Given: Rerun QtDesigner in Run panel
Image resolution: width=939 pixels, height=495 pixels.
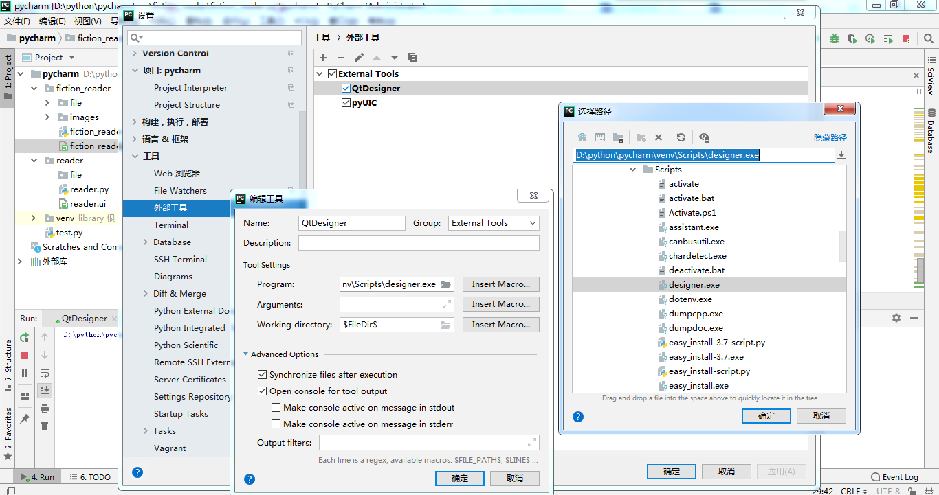Looking at the screenshot, I should pyautogui.click(x=25, y=337).
